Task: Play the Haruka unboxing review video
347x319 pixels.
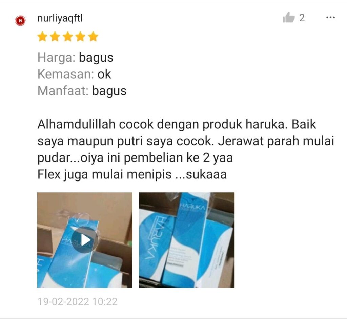Action: [x=85, y=240]
